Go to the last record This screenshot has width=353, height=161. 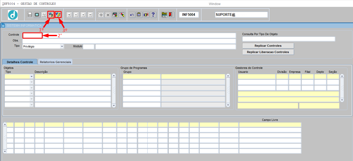tap(90, 15)
